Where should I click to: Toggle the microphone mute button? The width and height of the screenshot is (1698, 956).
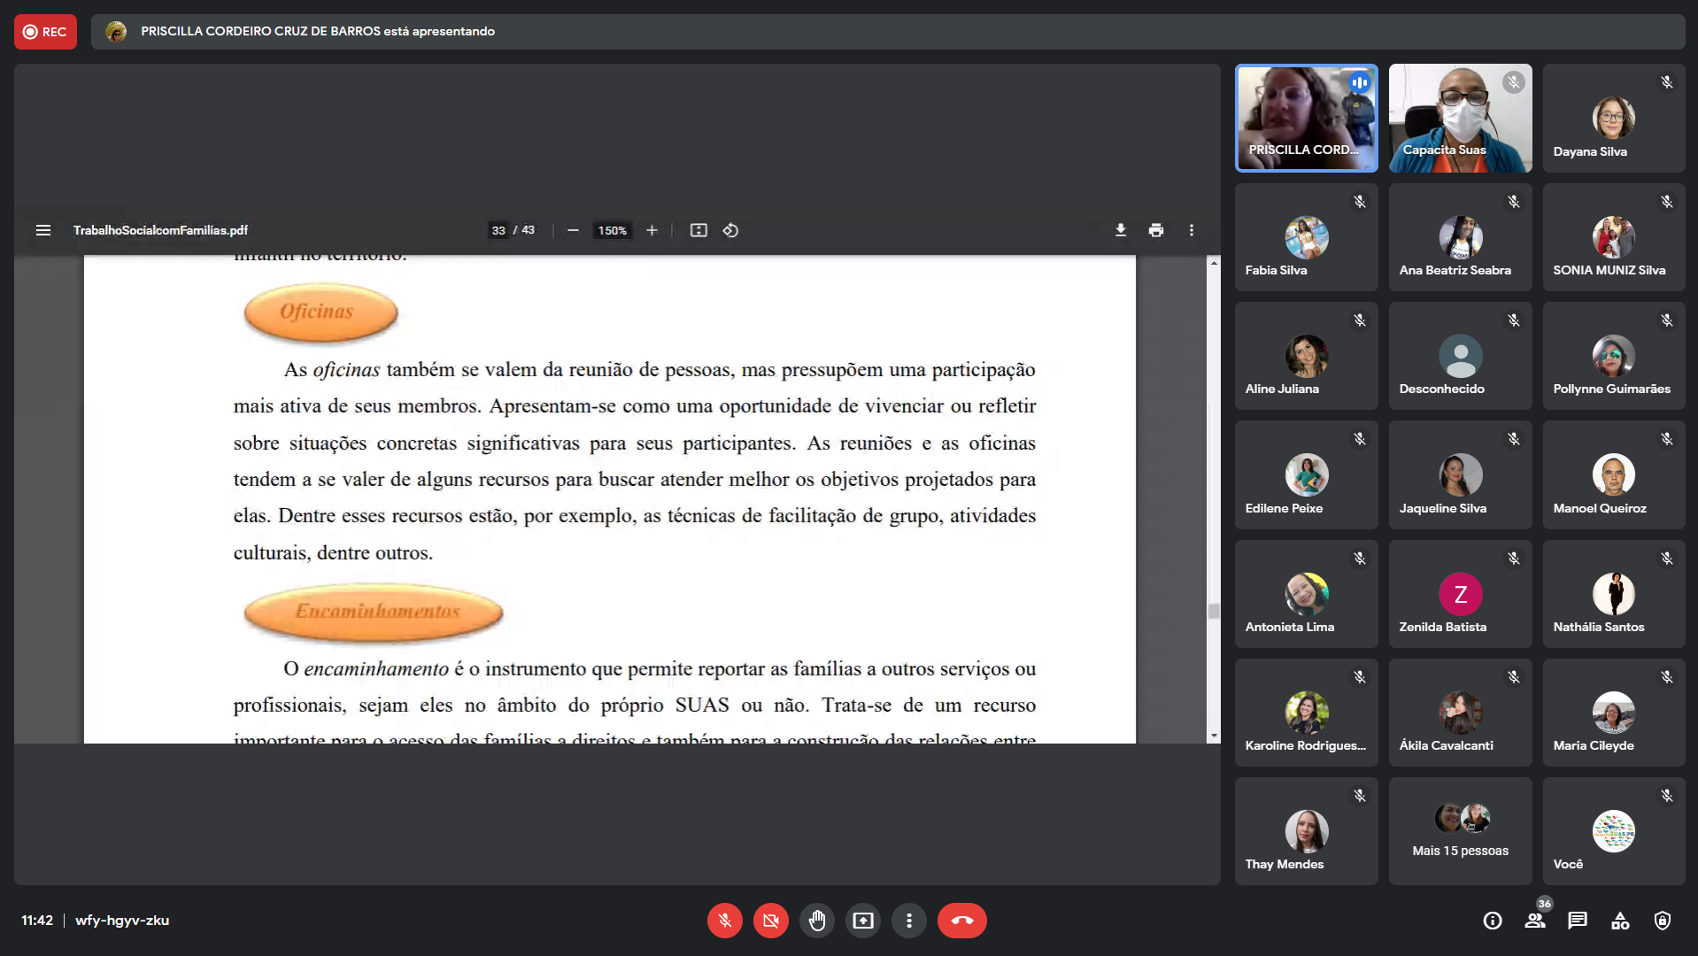[x=724, y=921]
